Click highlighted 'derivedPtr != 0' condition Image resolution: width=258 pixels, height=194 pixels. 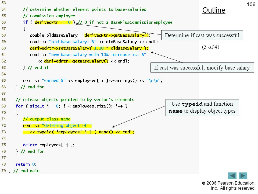click(x=53, y=22)
